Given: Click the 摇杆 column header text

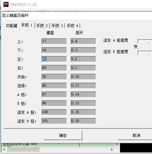Looking at the screenshot, I should pos(79,33).
